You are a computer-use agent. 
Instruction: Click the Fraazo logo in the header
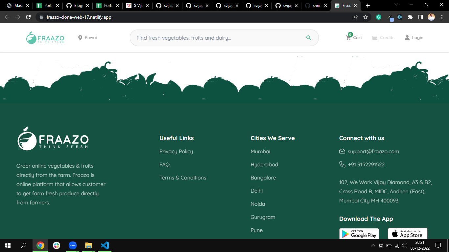(x=45, y=37)
